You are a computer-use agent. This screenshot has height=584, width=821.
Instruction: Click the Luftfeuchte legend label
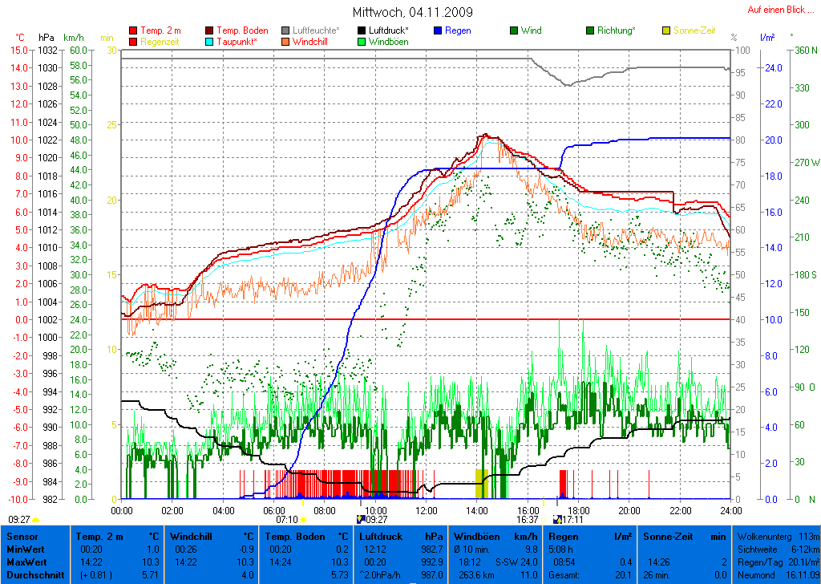[317, 30]
